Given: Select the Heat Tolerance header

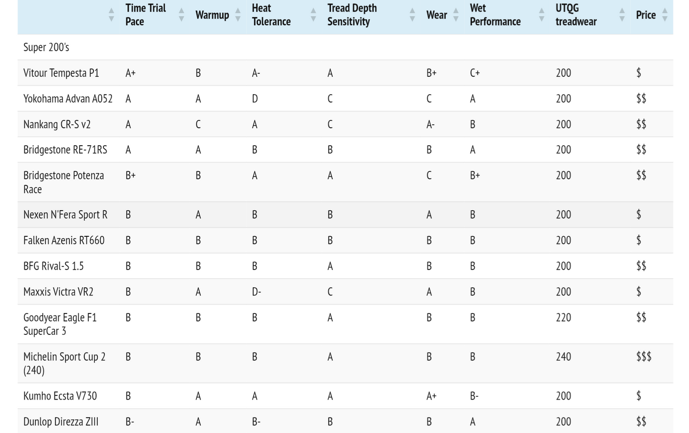Looking at the screenshot, I should coord(271,15).
